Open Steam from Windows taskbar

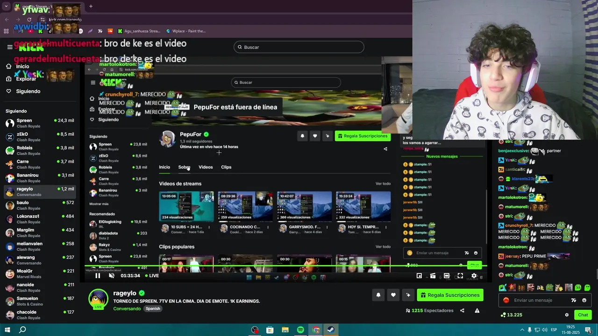(x=331, y=330)
